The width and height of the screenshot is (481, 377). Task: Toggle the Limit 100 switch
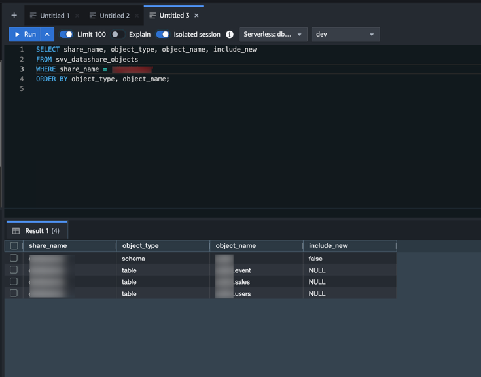[66, 34]
